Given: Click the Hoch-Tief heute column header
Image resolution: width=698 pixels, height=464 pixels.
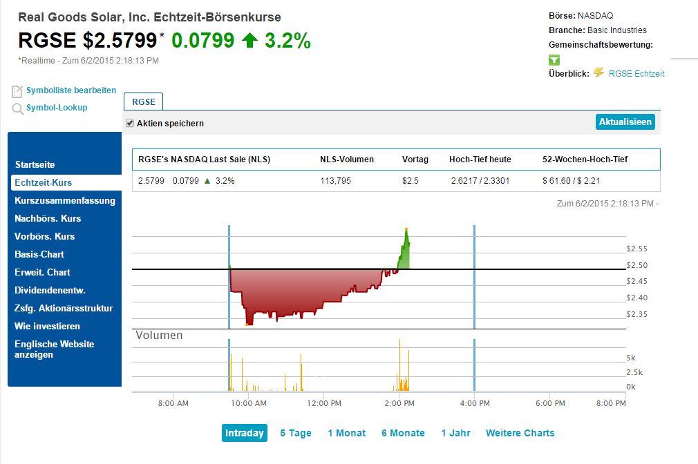Looking at the screenshot, I should tap(480, 159).
